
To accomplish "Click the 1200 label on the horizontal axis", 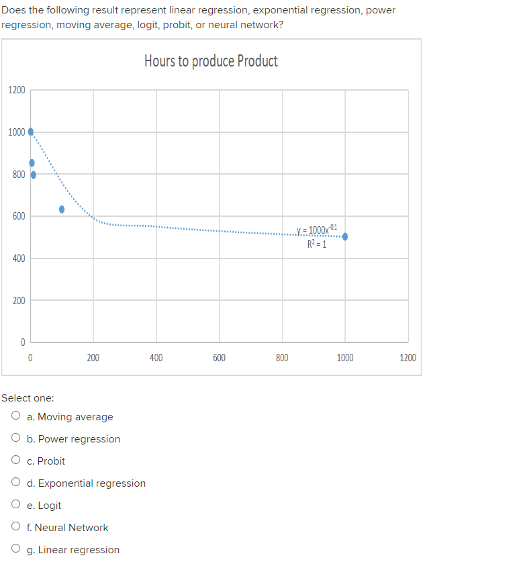I will click(408, 358).
